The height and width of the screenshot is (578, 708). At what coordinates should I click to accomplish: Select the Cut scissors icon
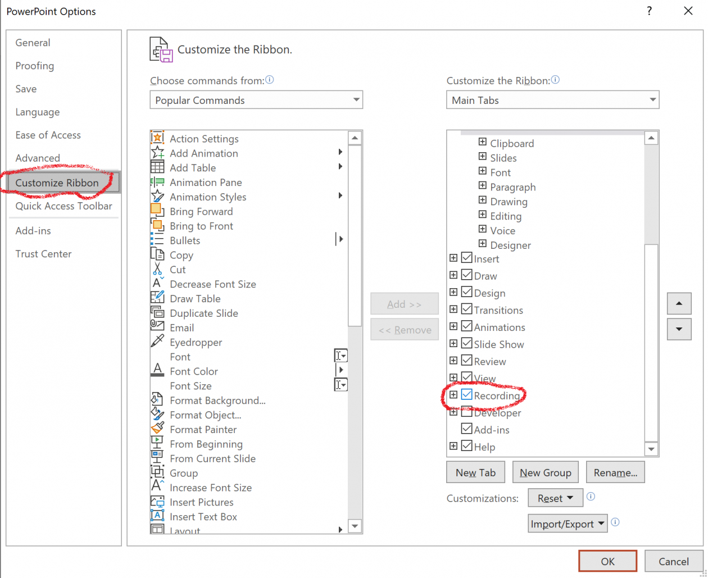point(157,270)
